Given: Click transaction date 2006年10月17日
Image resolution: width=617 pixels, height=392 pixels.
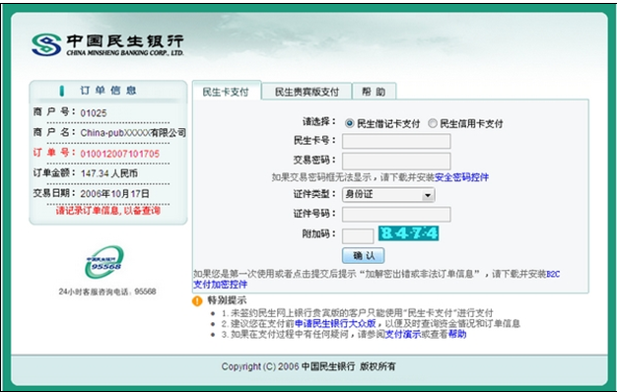Looking at the screenshot, I should click(115, 194).
